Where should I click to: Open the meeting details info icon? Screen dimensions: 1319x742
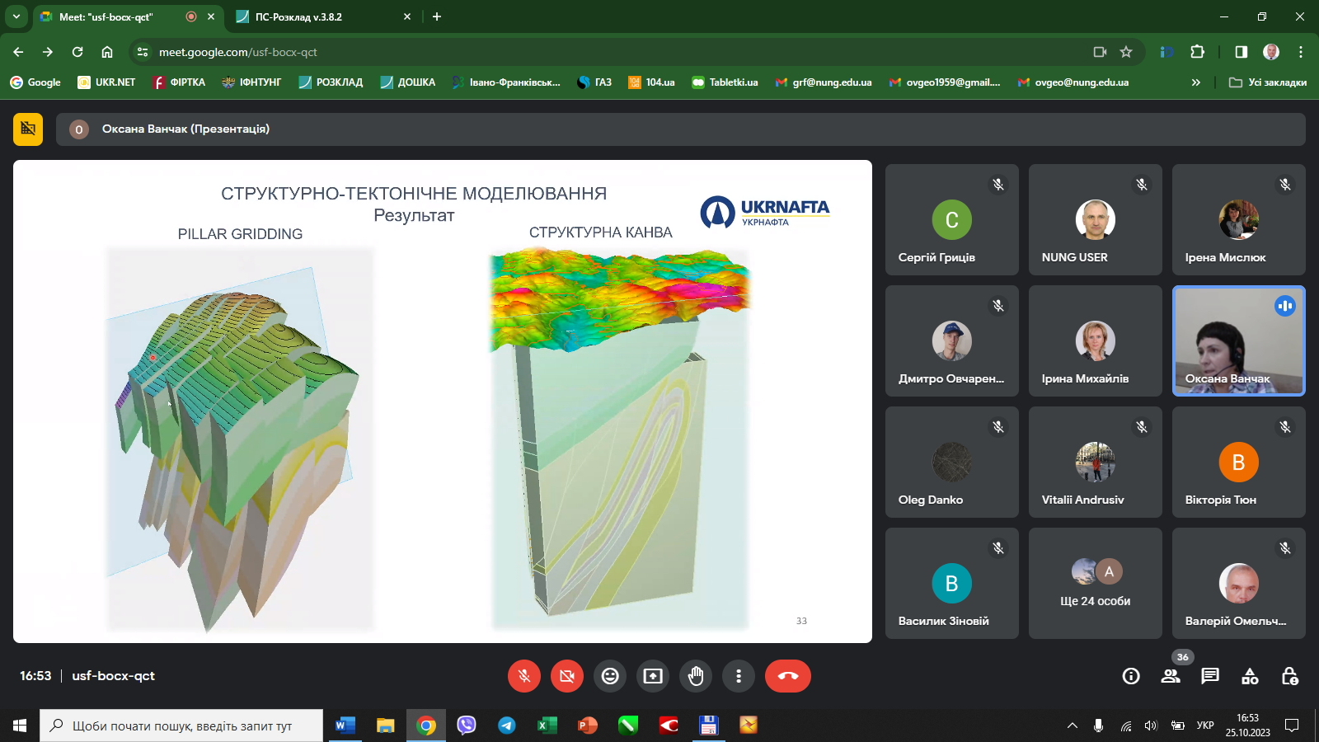pos(1131,676)
